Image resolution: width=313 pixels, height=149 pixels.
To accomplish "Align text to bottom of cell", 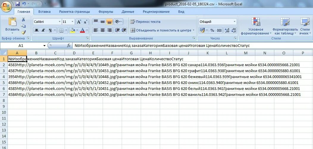I will (109, 22).
